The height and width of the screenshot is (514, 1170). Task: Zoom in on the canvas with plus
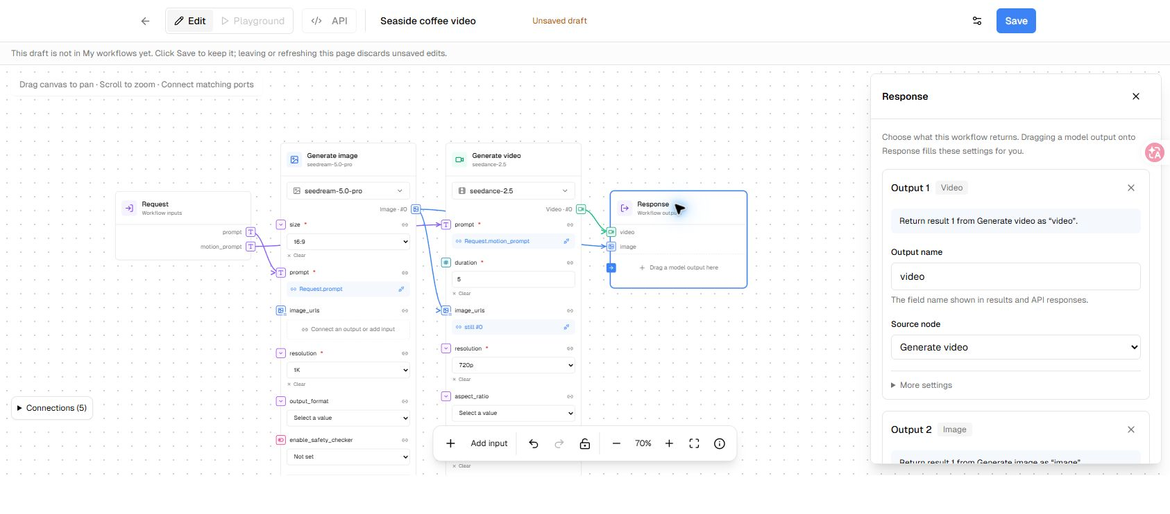tap(669, 443)
